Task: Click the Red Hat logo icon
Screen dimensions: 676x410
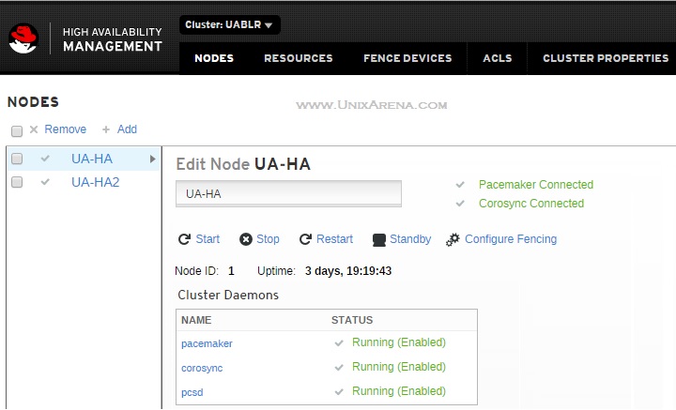Action: 23,38
